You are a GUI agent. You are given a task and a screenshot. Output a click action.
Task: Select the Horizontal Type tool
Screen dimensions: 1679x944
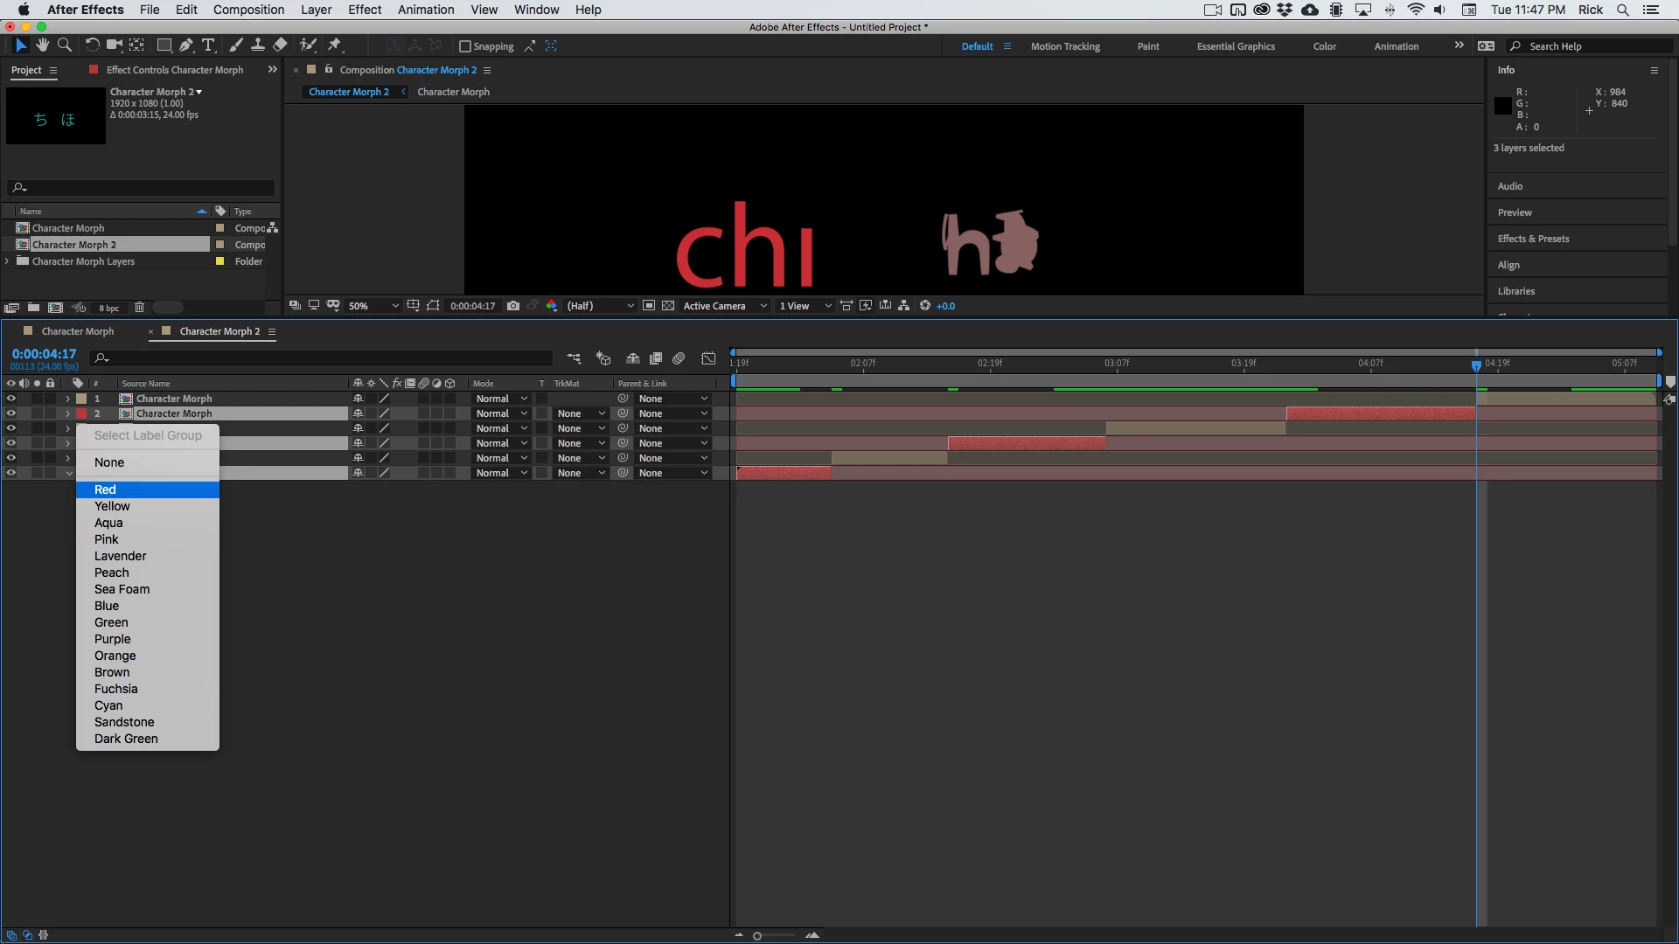point(208,45)
